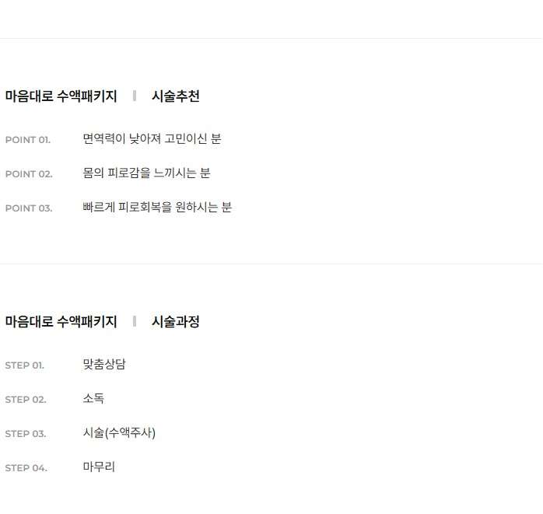Select text 몸의 피로감을 느끼시는 분
This screenshot has width=543, height=514.
click(x=146, y=173)
